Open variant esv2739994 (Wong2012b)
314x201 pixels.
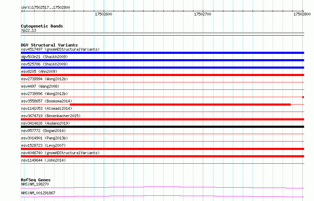44,79
